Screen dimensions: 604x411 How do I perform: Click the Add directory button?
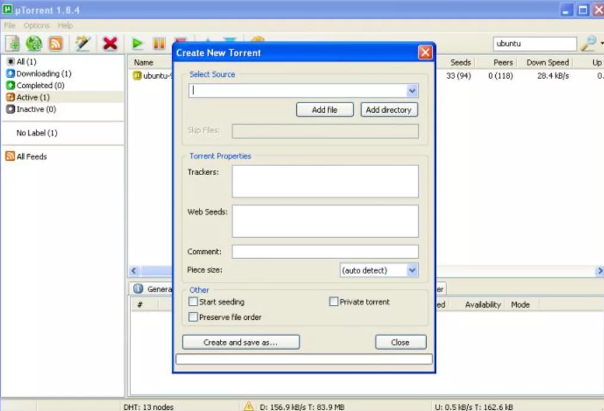[x=389, y=110]
